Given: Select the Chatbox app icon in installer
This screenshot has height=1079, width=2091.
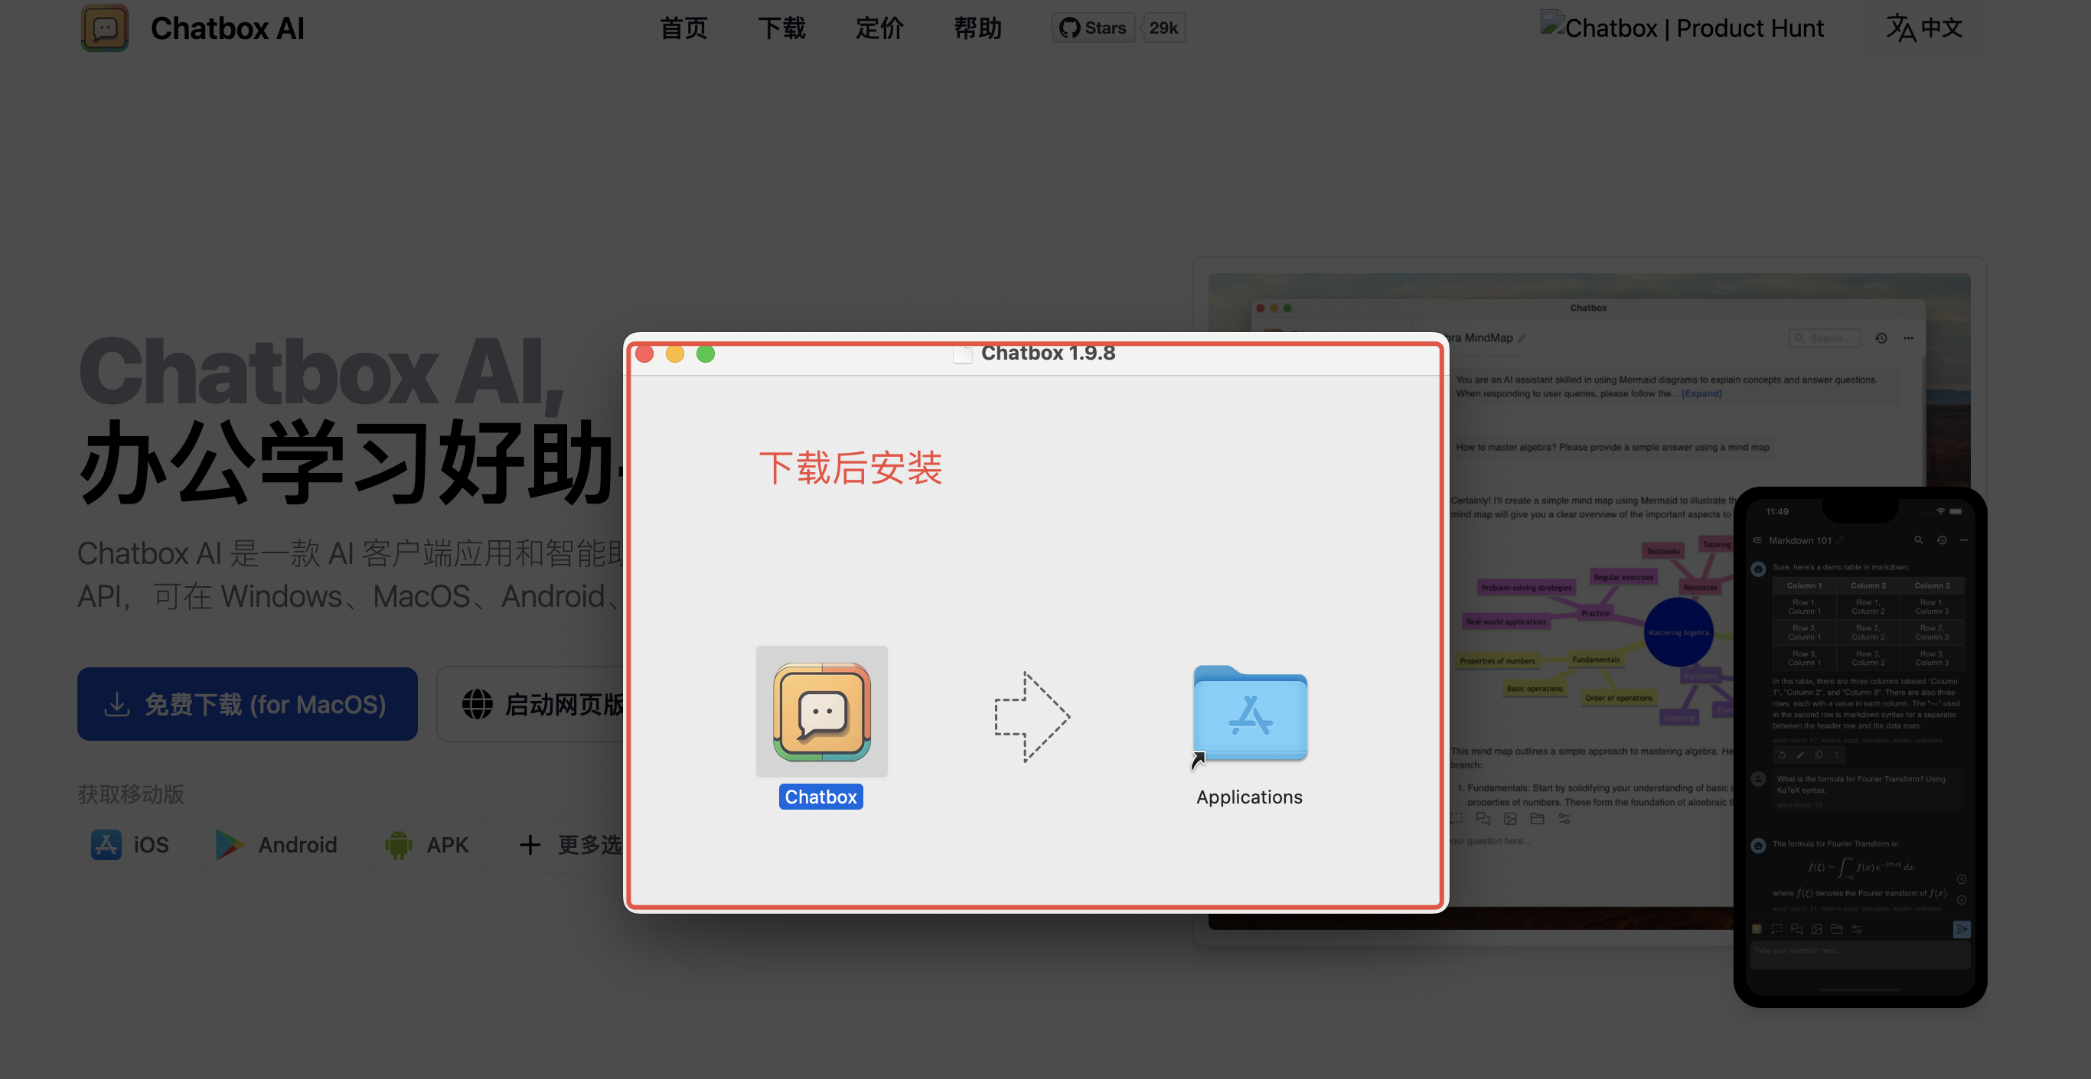Looking at the screenshot, I should [821, 712].
